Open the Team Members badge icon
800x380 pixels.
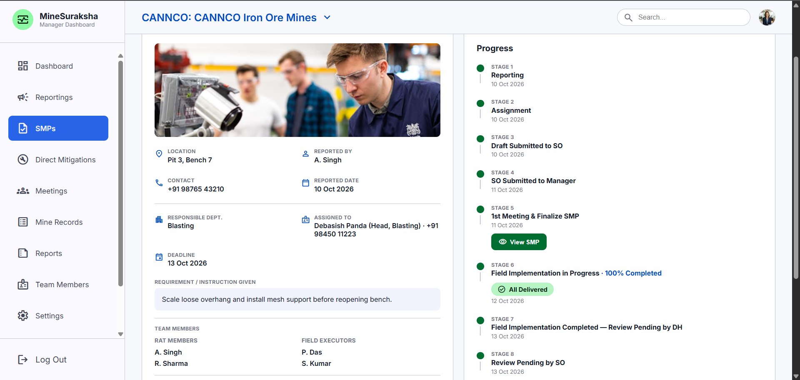23,284
